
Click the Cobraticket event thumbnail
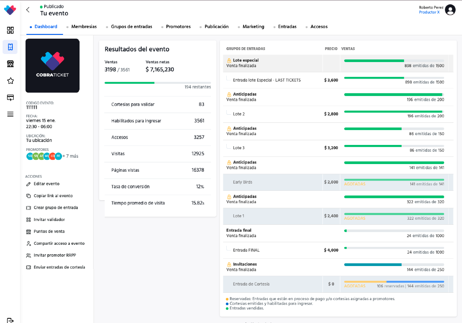click(52, 65)
